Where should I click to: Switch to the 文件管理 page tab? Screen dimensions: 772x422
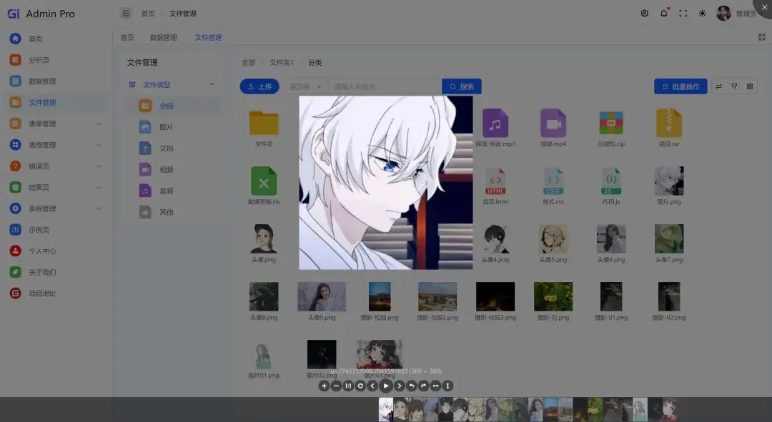pyautogui.click(x=208, y=37)
